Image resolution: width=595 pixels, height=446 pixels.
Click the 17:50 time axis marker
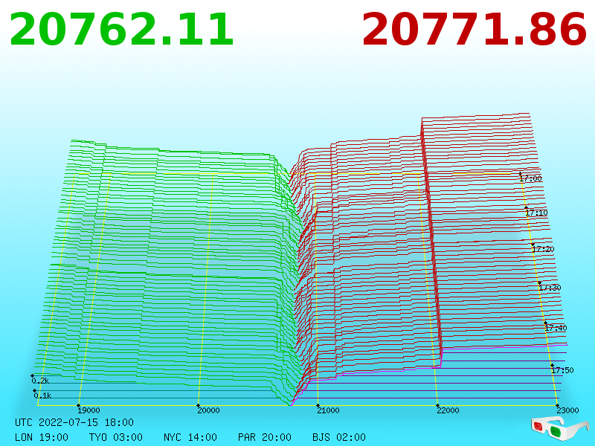pos(562,370)
